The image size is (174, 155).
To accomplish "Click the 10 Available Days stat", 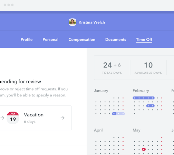I will point(148,68).
